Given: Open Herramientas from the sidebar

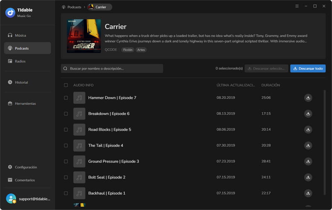Looking at the screenshot, I should tap(27, 104).
